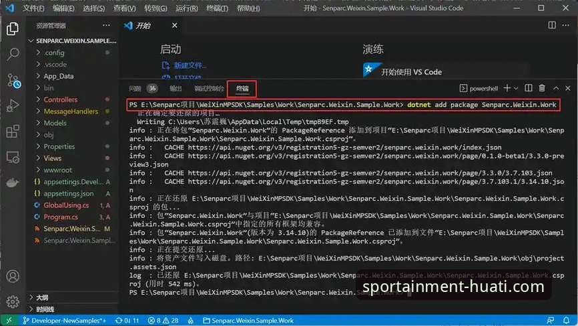This screenshot has height=326, width=578.
Task: Open the 运行(R) menu
Action: tap(186, 8)
